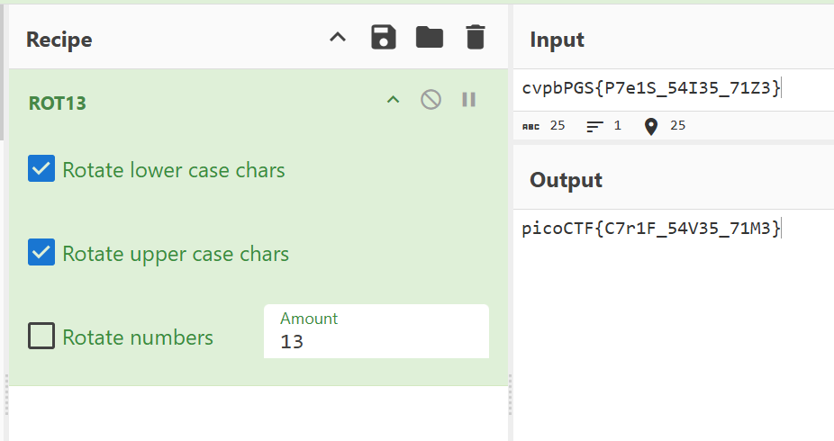Set a breakpoint on ROT13
Viewport: 834px width, 441px height.
pyautogui.click(x=468, y=100)
